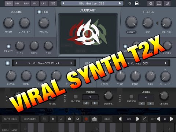Click the OSC 2 DETUNE knob
Screen dimensions: 176x132
pyautogui.click(x=164, y=96)
